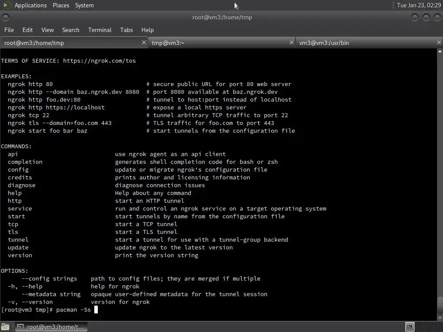443x332 pixels.
Task: Click the 'service' command entry
Action: click(20, 209)
